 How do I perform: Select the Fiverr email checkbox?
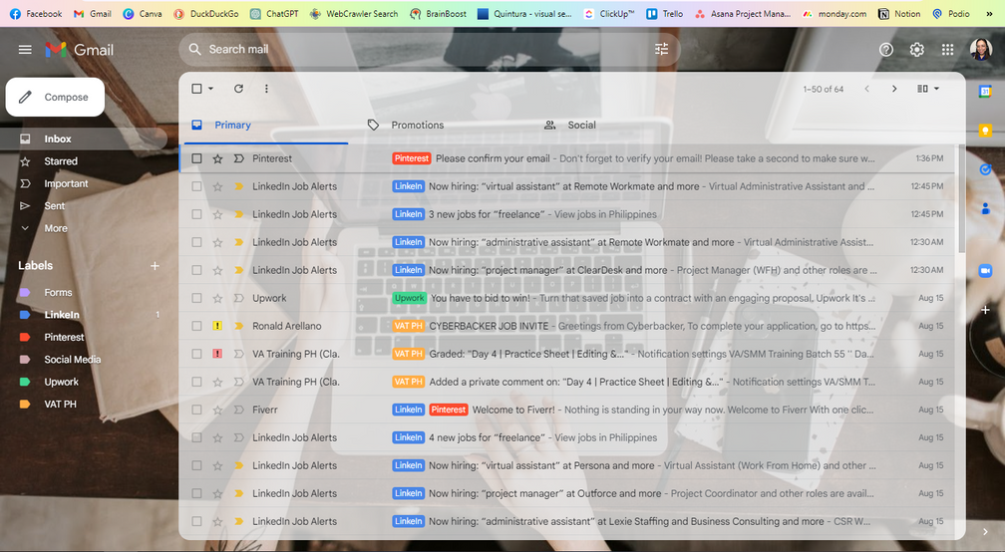(196, 410)
